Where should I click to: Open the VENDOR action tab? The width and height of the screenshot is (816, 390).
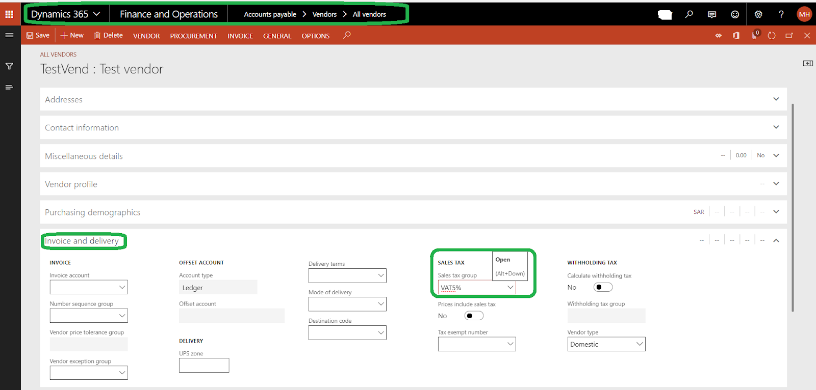click(146, 36)
